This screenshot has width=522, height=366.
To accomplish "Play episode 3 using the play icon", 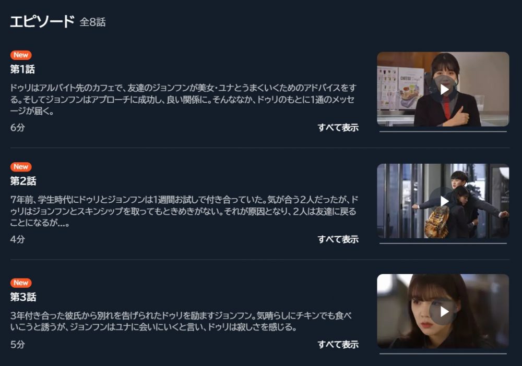I will click(444, 312).
